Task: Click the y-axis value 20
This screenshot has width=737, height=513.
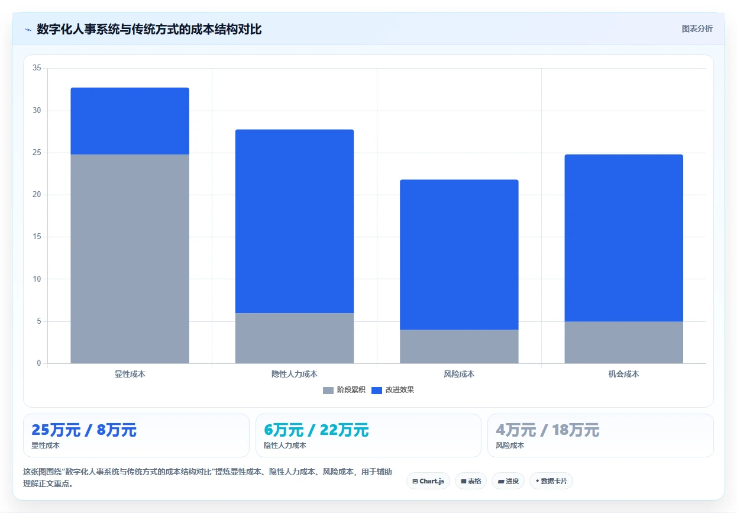Action: point(37,195)
